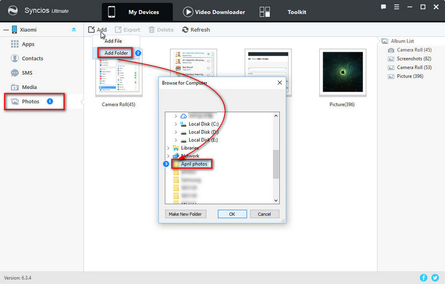Click the folder tree scrollbar thumb
This screenshot has width=445, height=284.
[x=276, y=165]
